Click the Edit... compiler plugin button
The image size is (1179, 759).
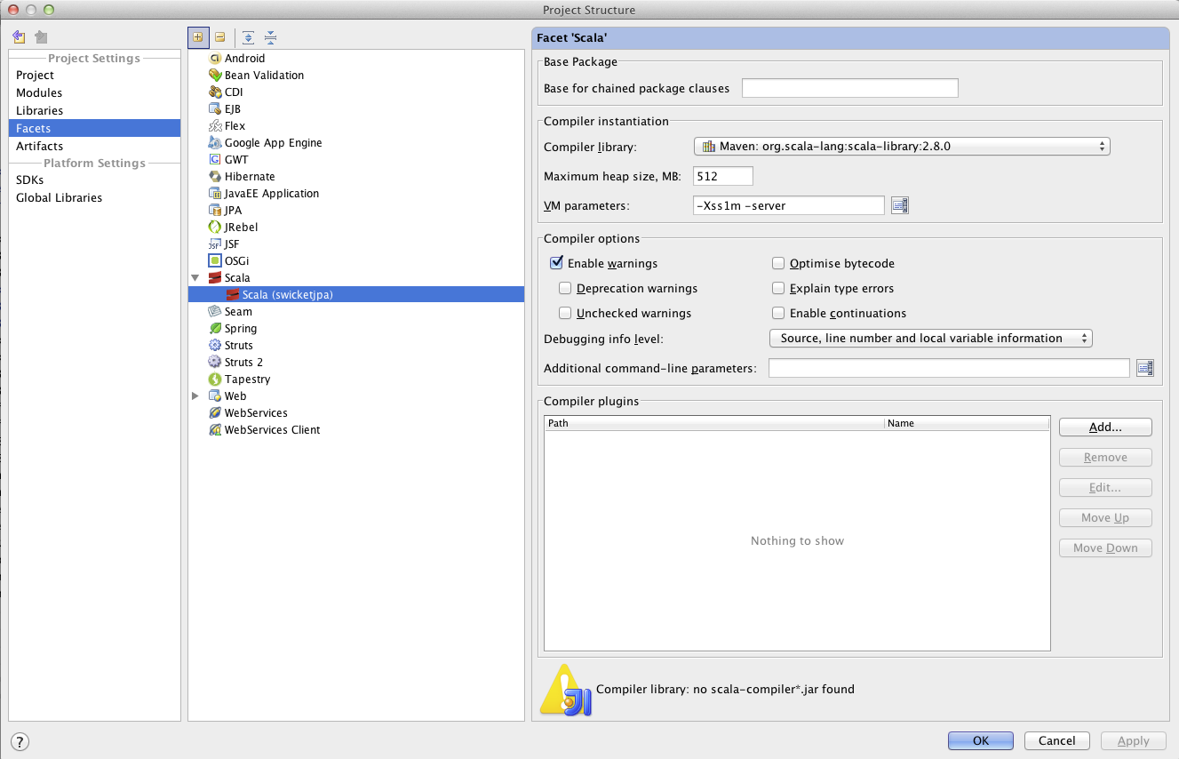point(1105,488)
